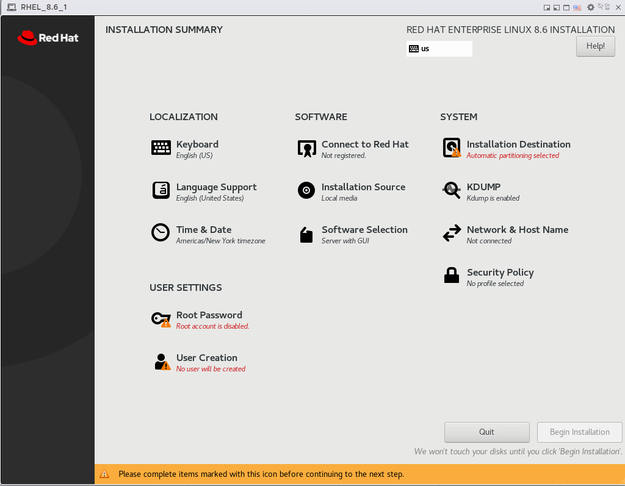Click the first window-scaling icon in title bar
Screen dimensions: 625x486
point(547,7)
